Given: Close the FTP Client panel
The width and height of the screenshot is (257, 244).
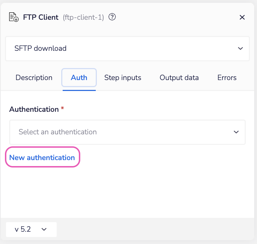Looking at the screenshot, I should pyautogui.click(x=242, y=17).
